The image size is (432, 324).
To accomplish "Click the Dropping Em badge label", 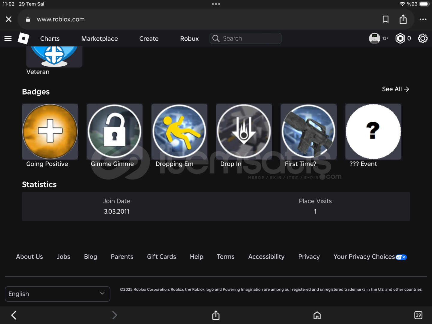I will pos(174,164).
